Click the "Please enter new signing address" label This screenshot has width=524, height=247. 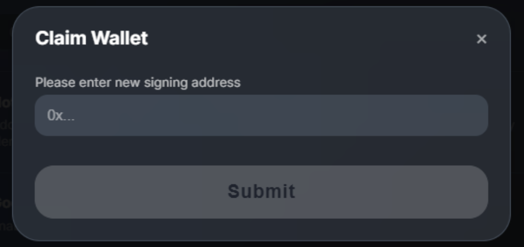[x=137, y=82]
